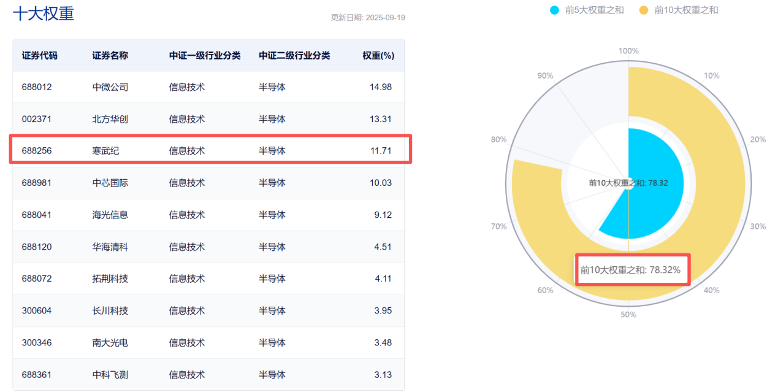Click the 中证一级行业分类 column header

[205, 55]
